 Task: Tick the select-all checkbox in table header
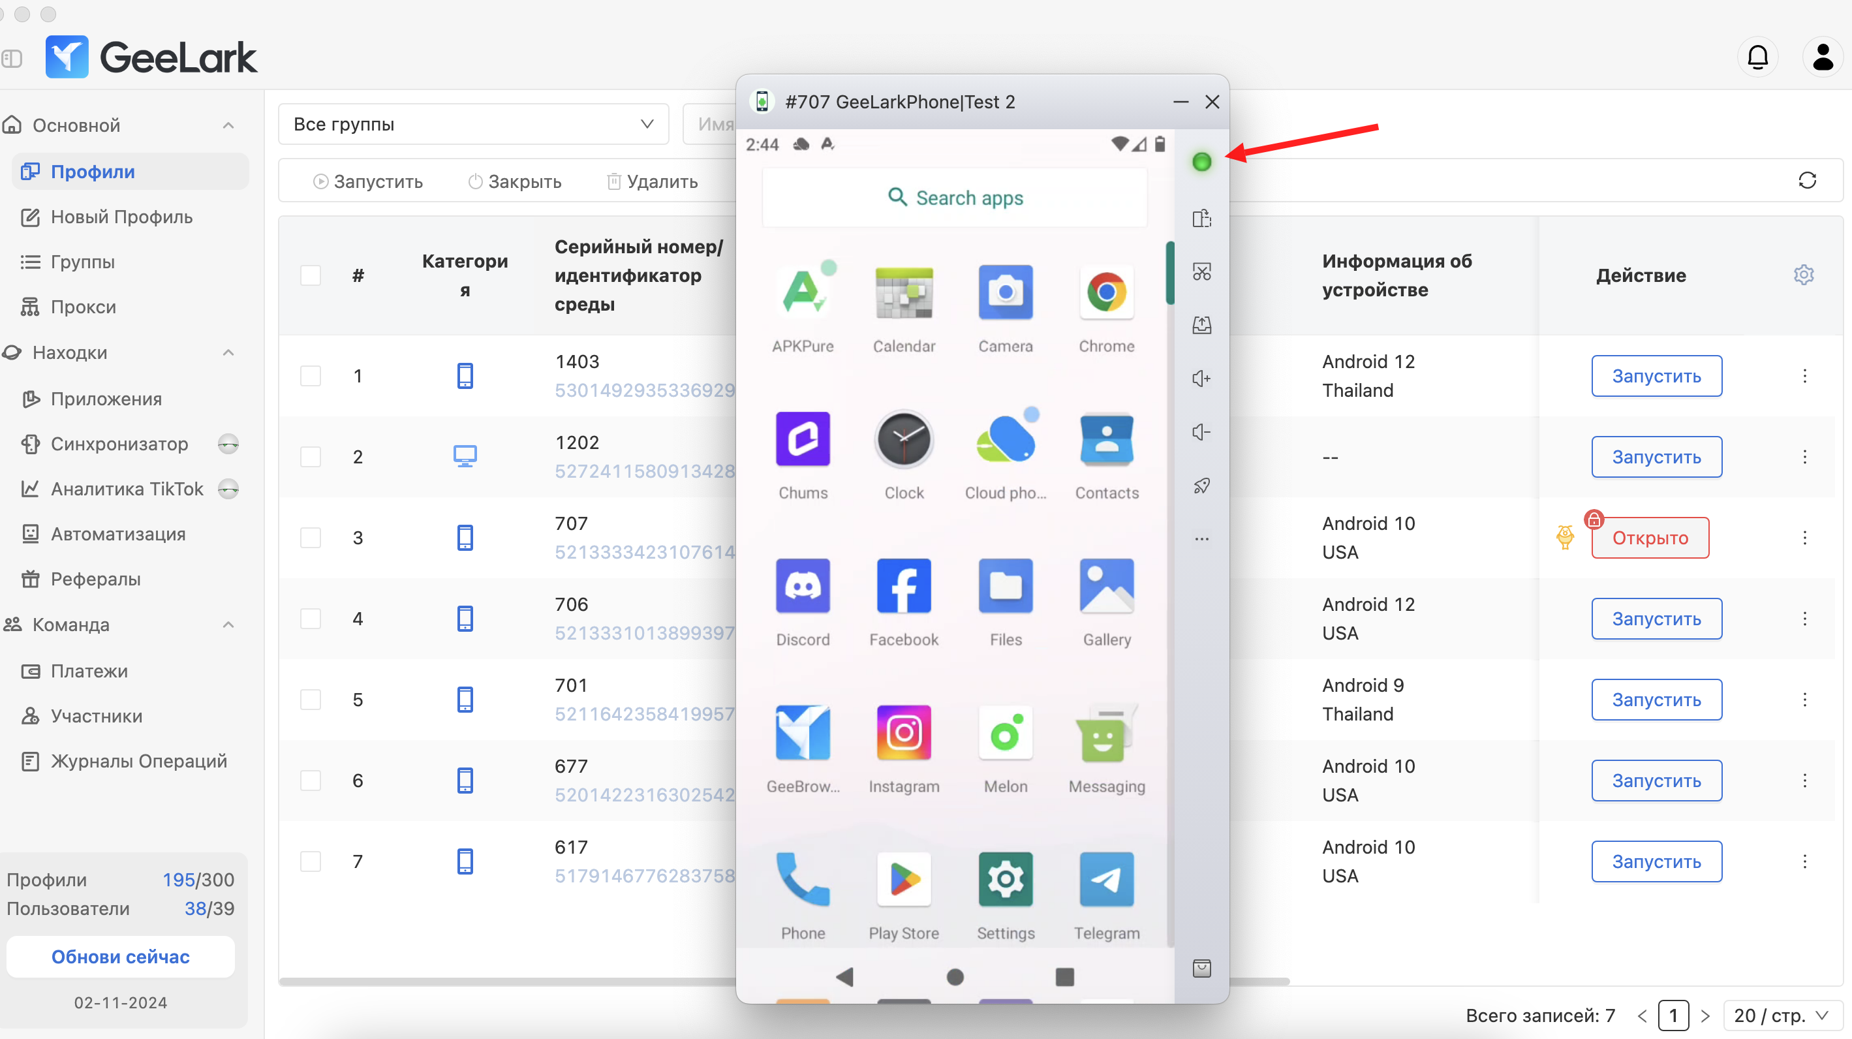coord(311,275)
